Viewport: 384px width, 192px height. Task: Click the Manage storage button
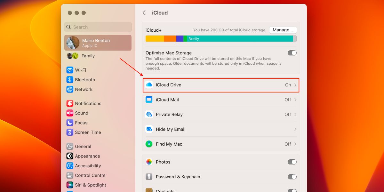pyautogui.click(x=283, y=30)
